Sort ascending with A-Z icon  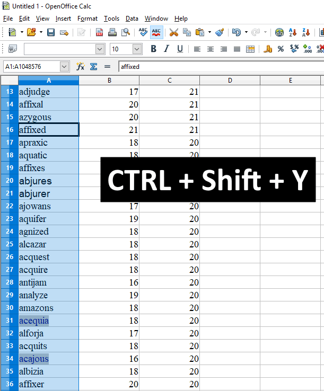293,32
